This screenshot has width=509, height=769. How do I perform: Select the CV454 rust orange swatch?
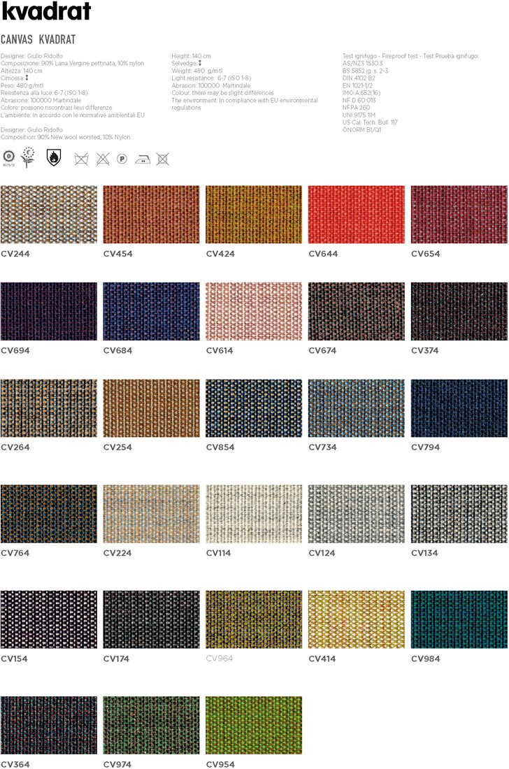(152, 215)
